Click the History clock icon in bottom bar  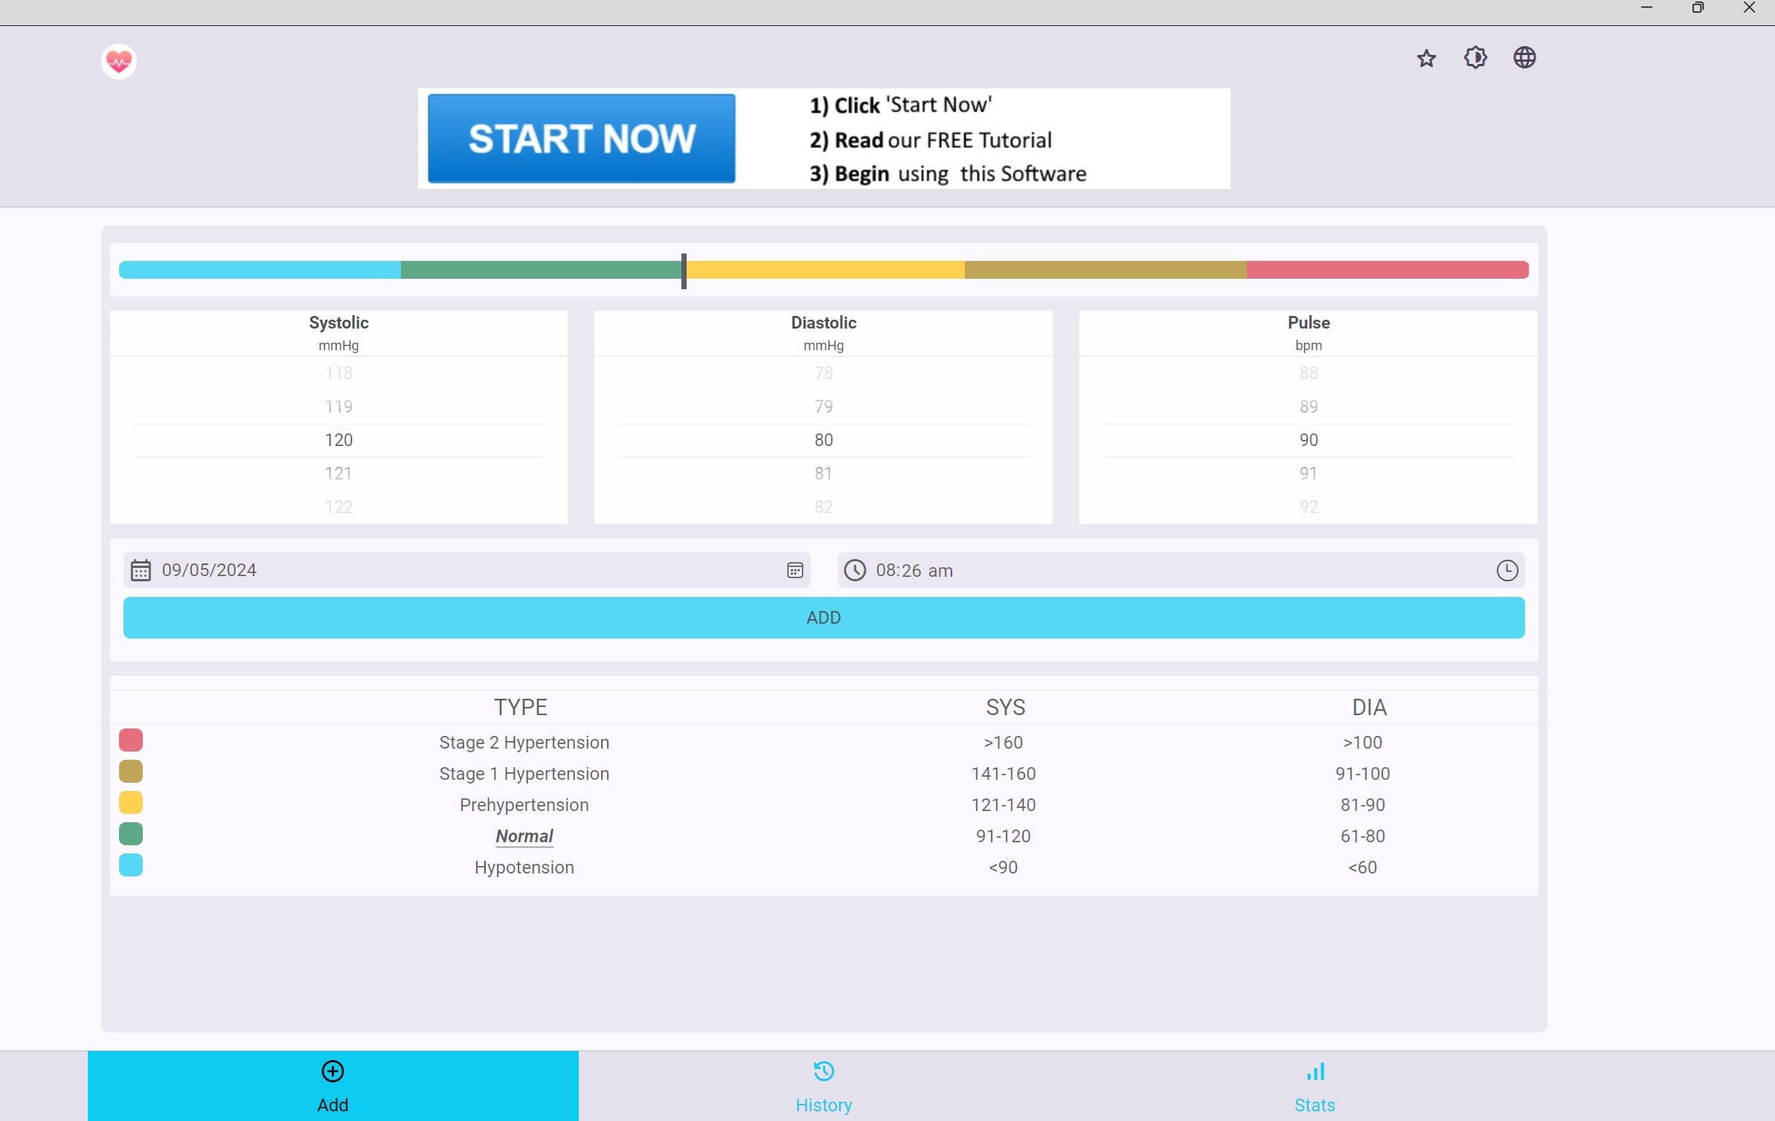[824, 1071]
